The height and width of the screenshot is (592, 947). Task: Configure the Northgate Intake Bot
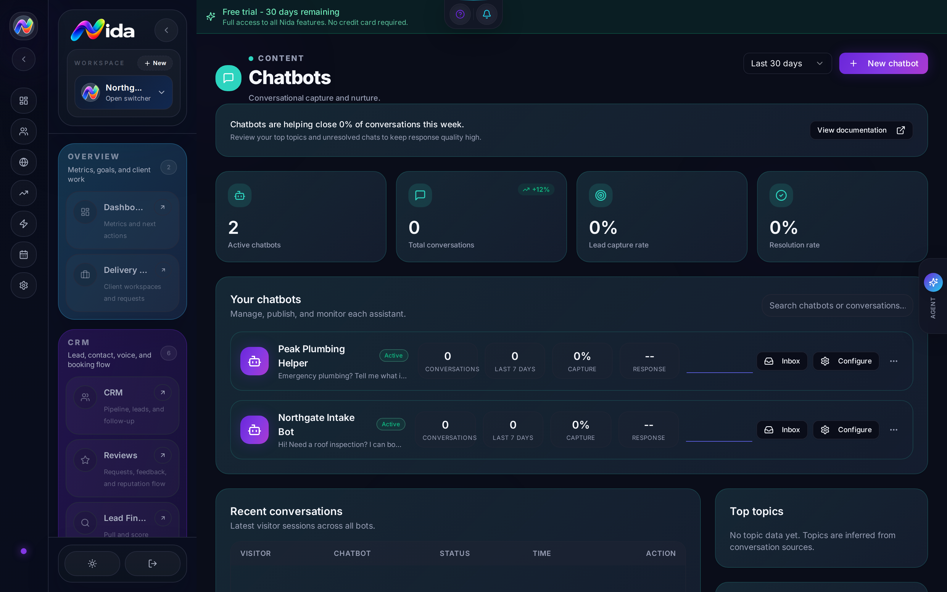click(x=846, y=429)
